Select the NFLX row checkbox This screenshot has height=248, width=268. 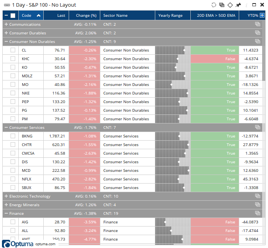click(13, 179)
